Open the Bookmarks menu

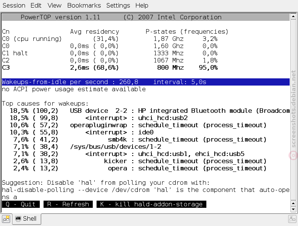click(84, 6)
